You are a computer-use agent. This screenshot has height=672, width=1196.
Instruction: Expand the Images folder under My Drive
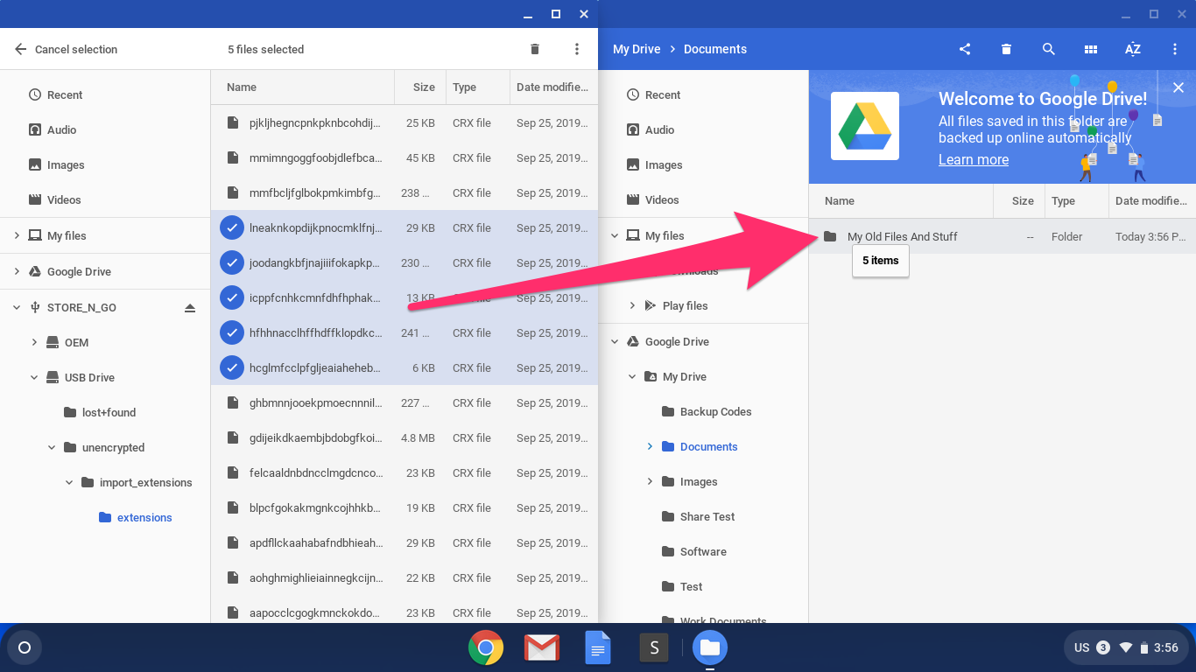click(x=650, y=481)
